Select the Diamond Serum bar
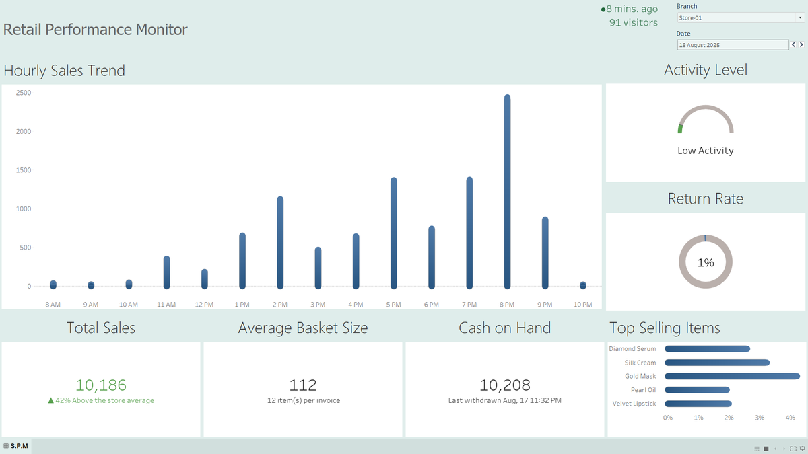The image size is (808, 454). click(707, 348)
